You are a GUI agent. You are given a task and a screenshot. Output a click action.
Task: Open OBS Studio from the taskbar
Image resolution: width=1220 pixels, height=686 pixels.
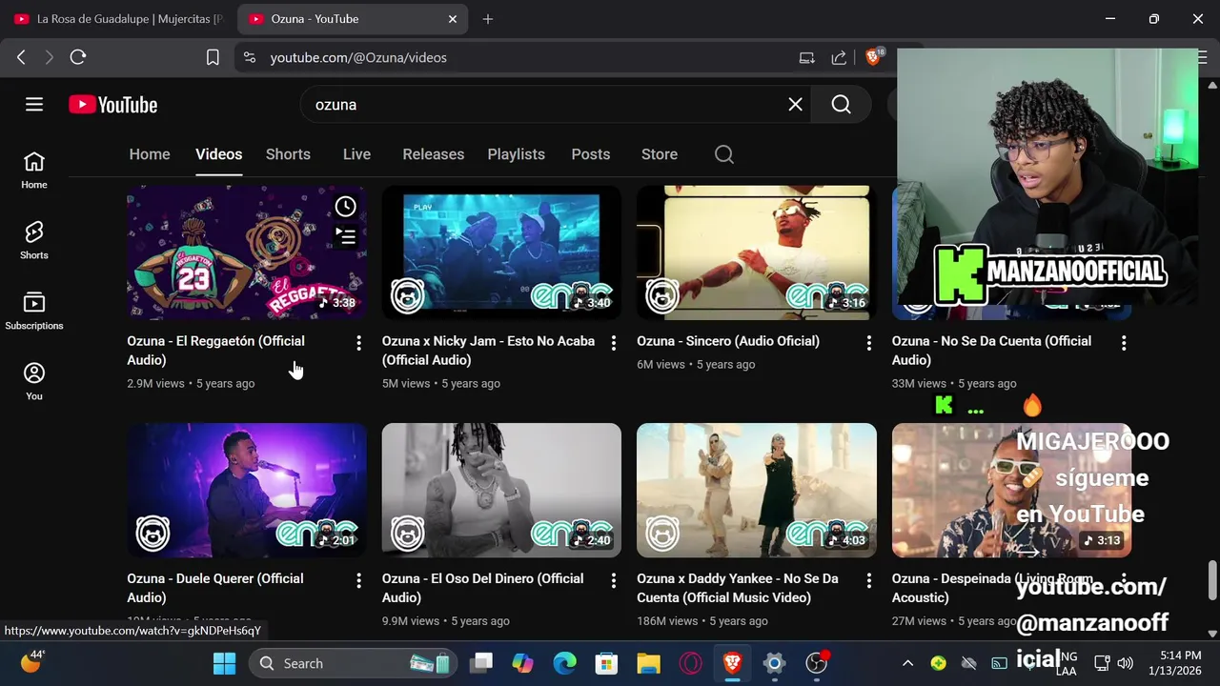coord(816,663)
